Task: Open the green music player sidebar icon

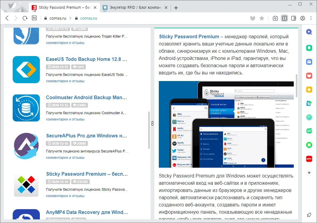Action: point(309,117)
